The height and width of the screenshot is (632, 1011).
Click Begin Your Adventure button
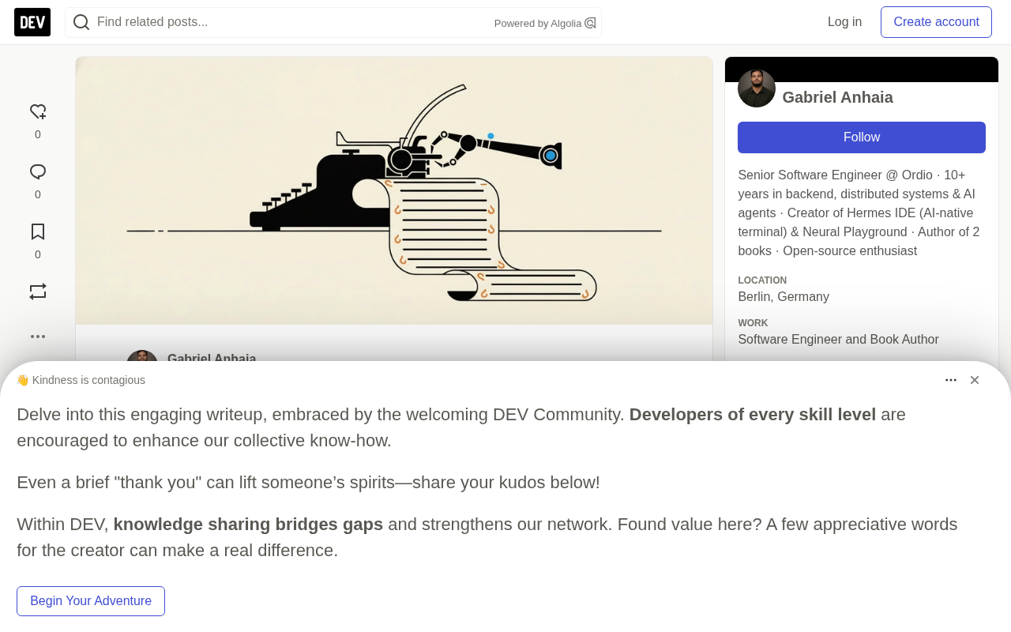pos(91,601)
